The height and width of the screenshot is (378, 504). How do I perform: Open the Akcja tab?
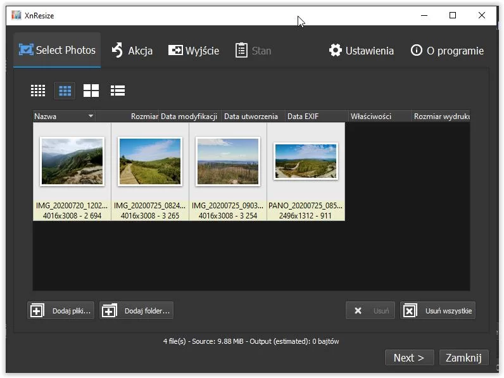coord(132,51)
